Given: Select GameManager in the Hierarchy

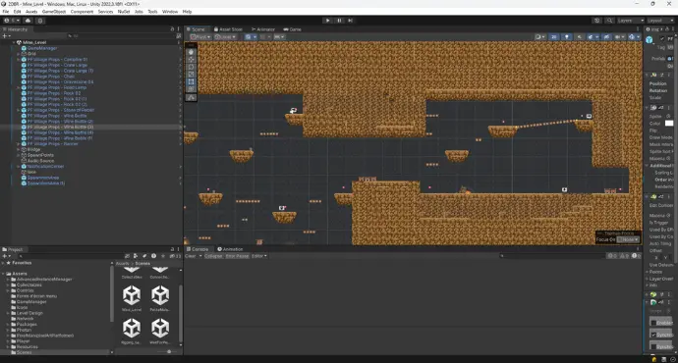Looking at the screenshot, I should click(42, 48).
